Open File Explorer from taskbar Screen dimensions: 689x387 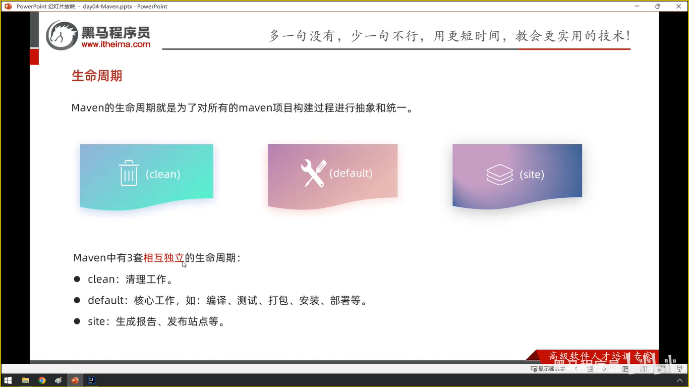point(25,380)
